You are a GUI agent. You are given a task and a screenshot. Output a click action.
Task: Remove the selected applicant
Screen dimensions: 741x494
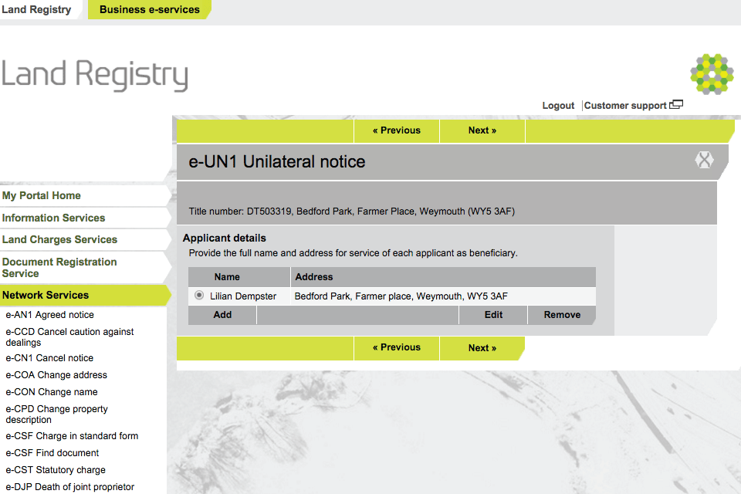coord(562,315)
